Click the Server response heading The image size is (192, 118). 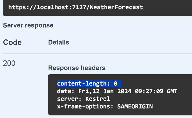point(28,25)
